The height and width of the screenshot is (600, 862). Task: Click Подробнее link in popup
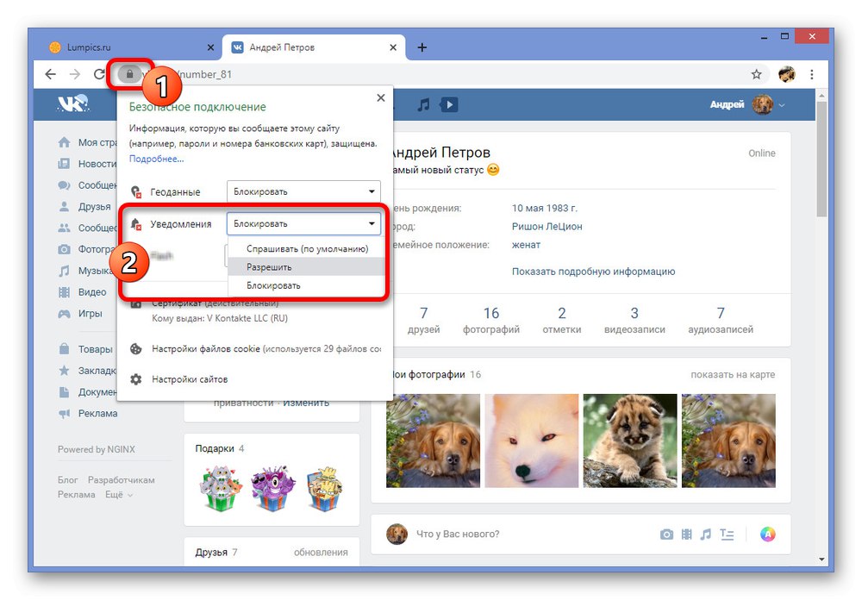pos(156,159)
